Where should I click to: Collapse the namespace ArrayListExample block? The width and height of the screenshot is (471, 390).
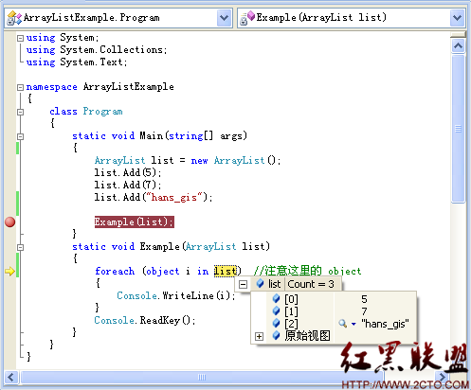click(20, 87)
